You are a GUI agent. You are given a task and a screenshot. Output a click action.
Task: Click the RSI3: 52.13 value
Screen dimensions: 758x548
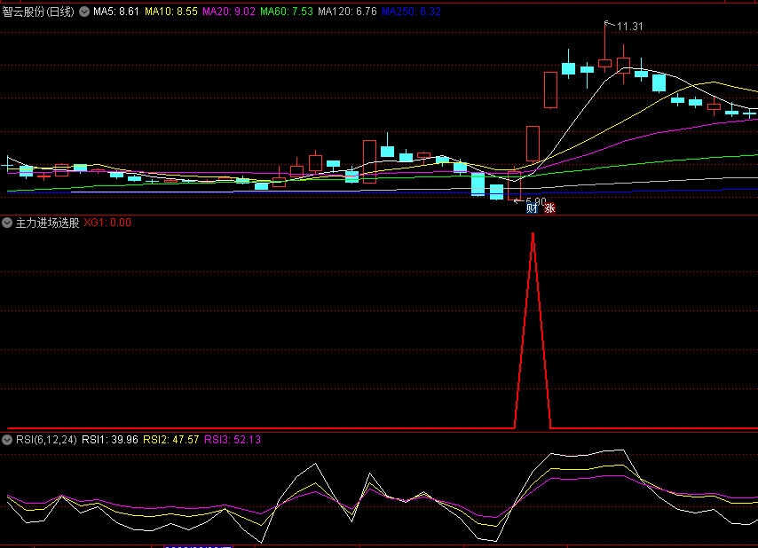click(x=233, y=440)
